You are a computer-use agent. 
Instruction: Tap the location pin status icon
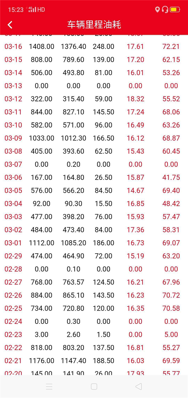[157, 10]
